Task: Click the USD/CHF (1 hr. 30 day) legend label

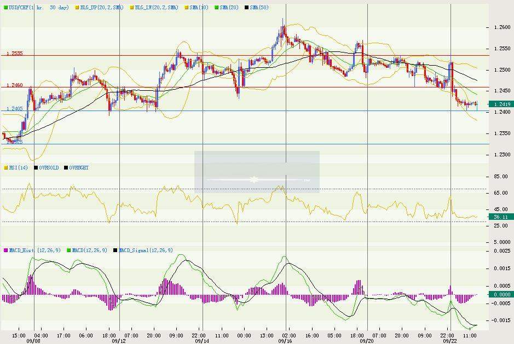Action: click(39, 7)
